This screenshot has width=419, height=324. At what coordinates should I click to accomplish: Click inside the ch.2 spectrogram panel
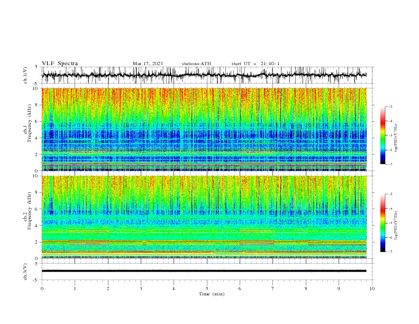click(x=204, y=217)
